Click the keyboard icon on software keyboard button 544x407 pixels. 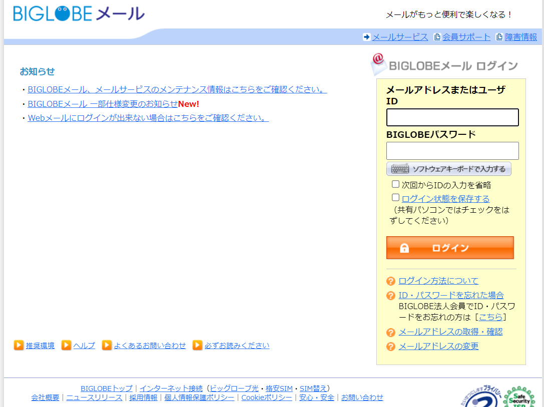click(400, 169)
